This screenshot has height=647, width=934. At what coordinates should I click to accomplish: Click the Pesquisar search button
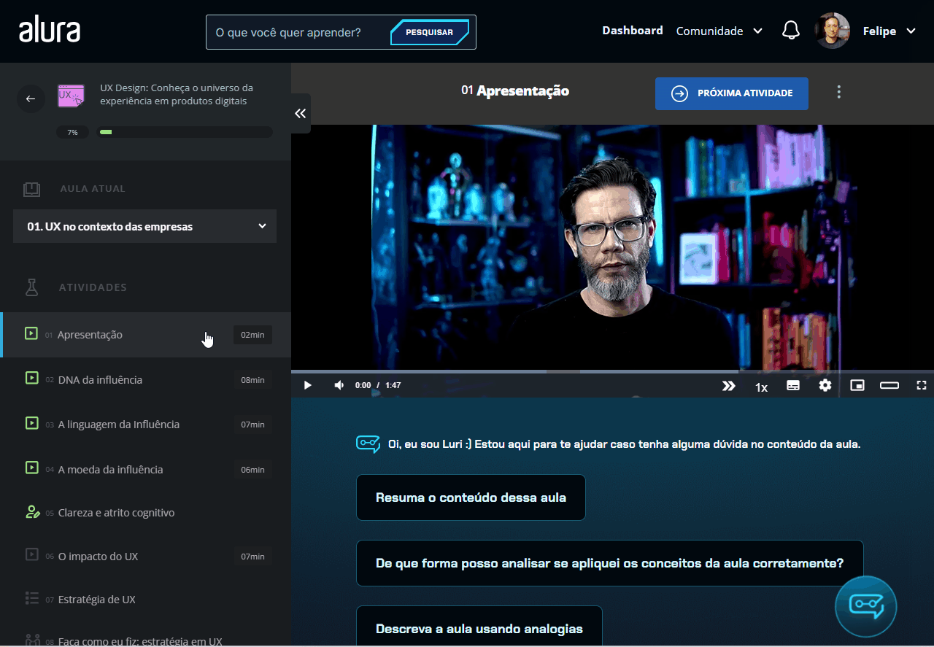(429, 32)
